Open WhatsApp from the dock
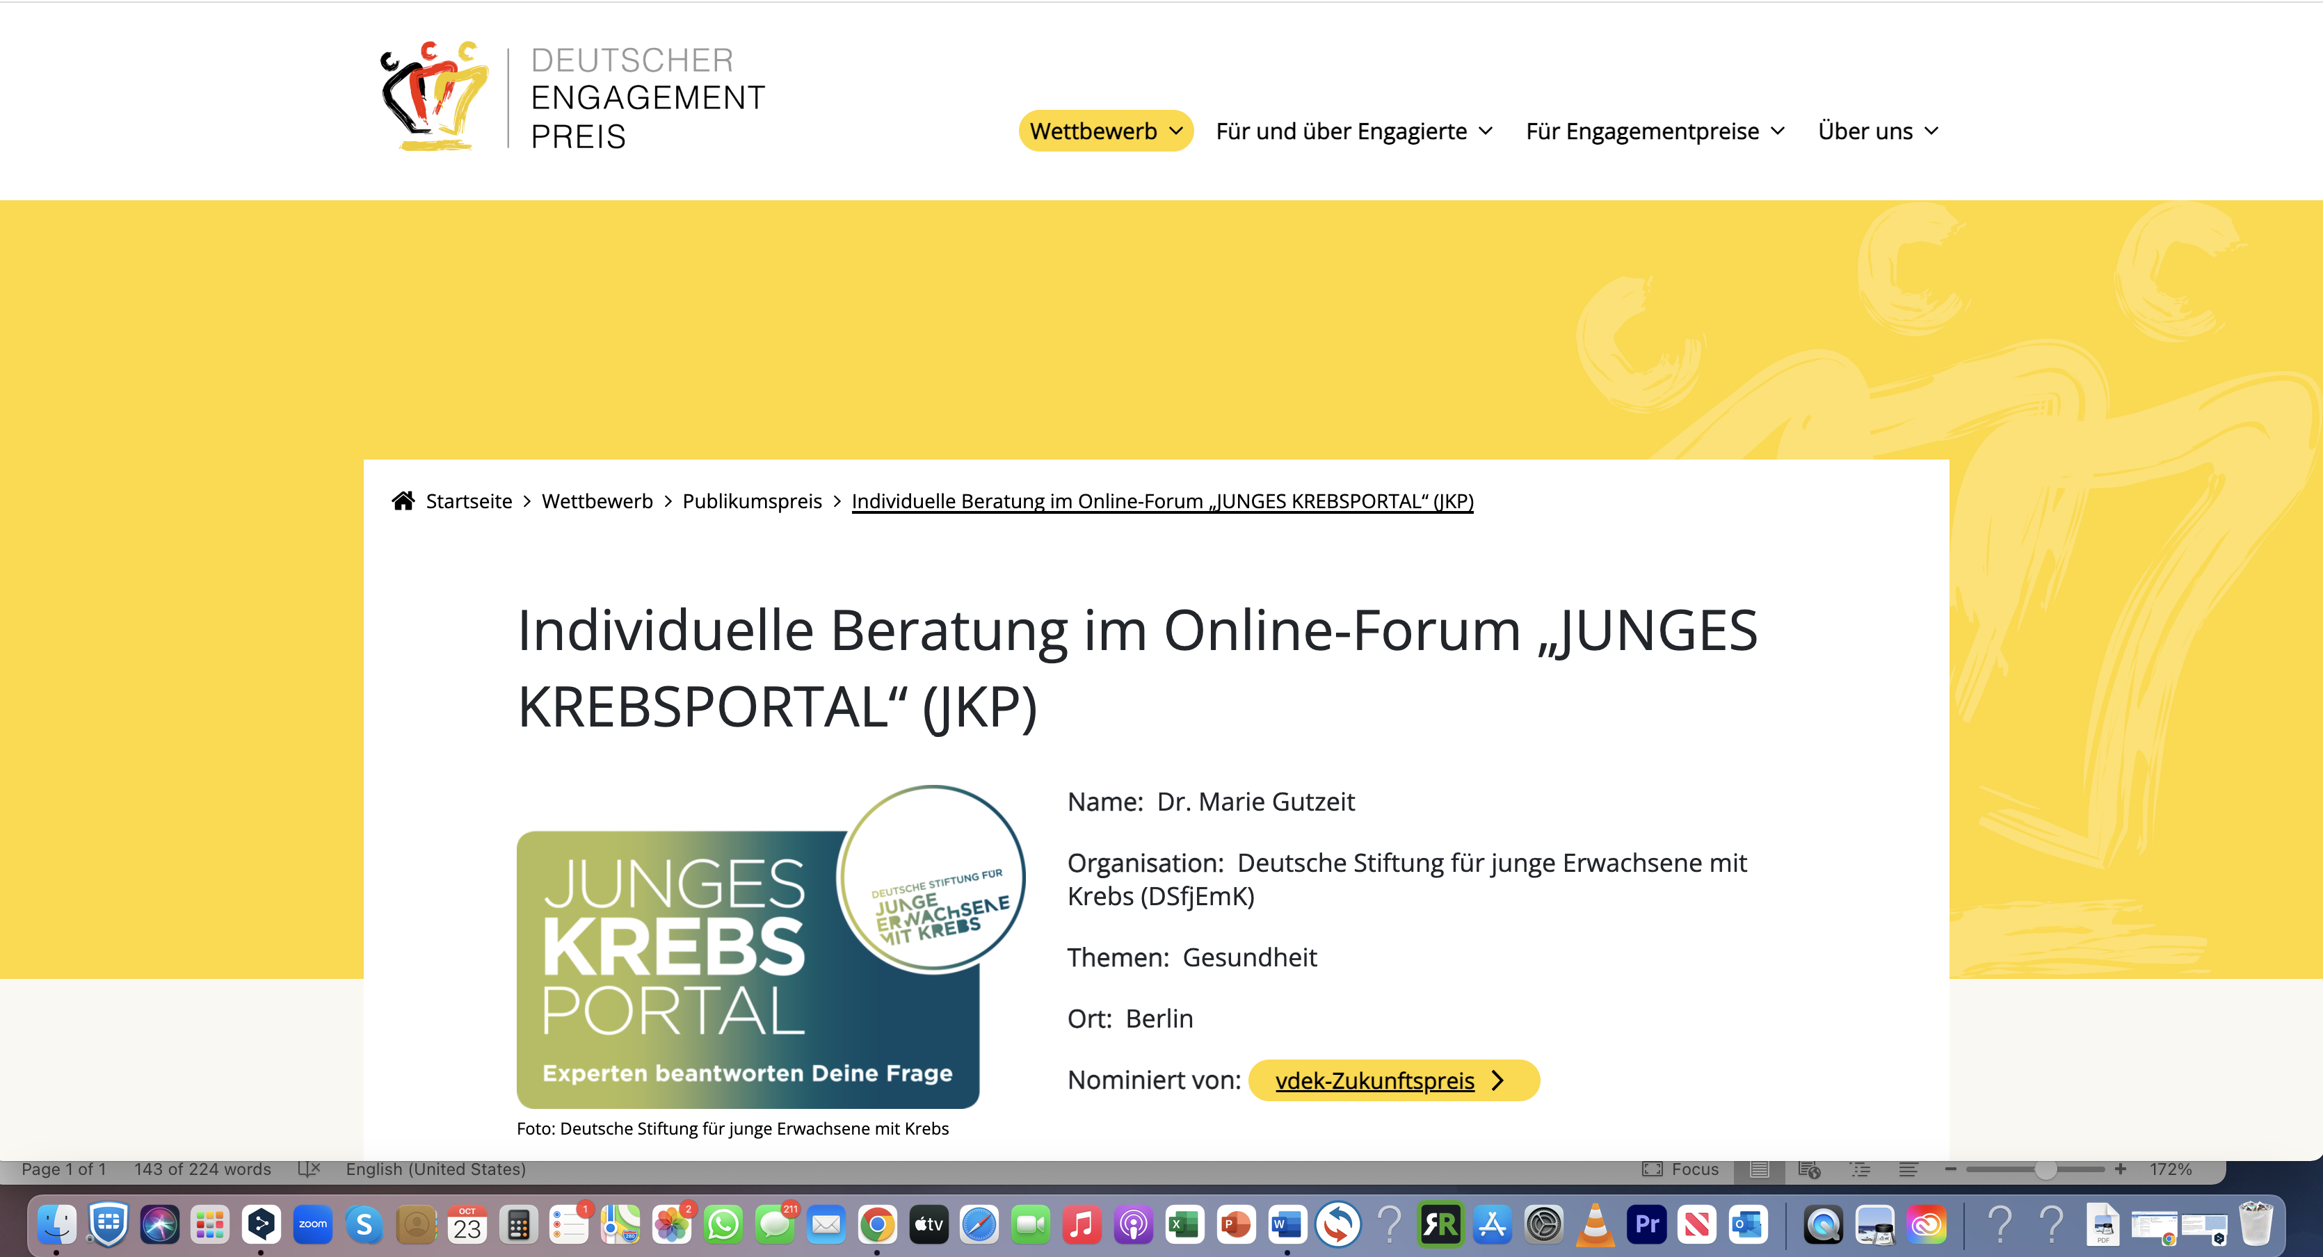Viewport: 2323px width, 1257px height. click(x=723, y=1224)
